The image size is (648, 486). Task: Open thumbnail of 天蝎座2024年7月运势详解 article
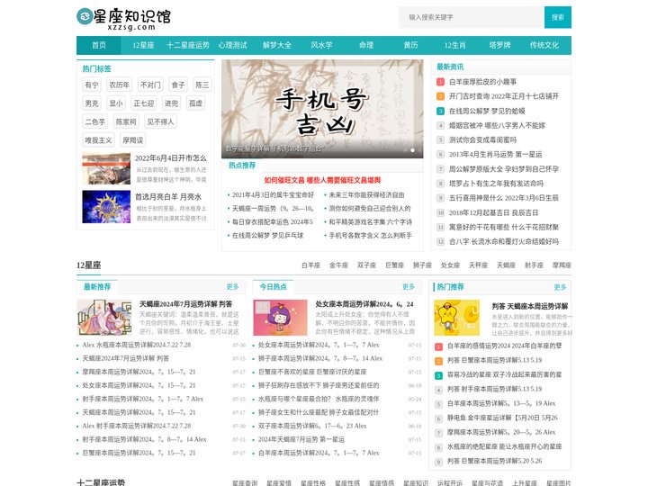(x=104, y=318)
